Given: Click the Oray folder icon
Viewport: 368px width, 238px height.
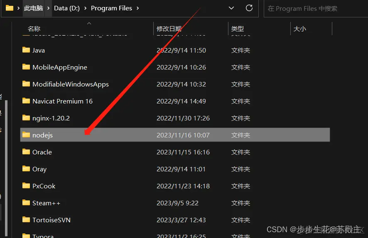Looking at the screenshot, I should tap(26, 168).
